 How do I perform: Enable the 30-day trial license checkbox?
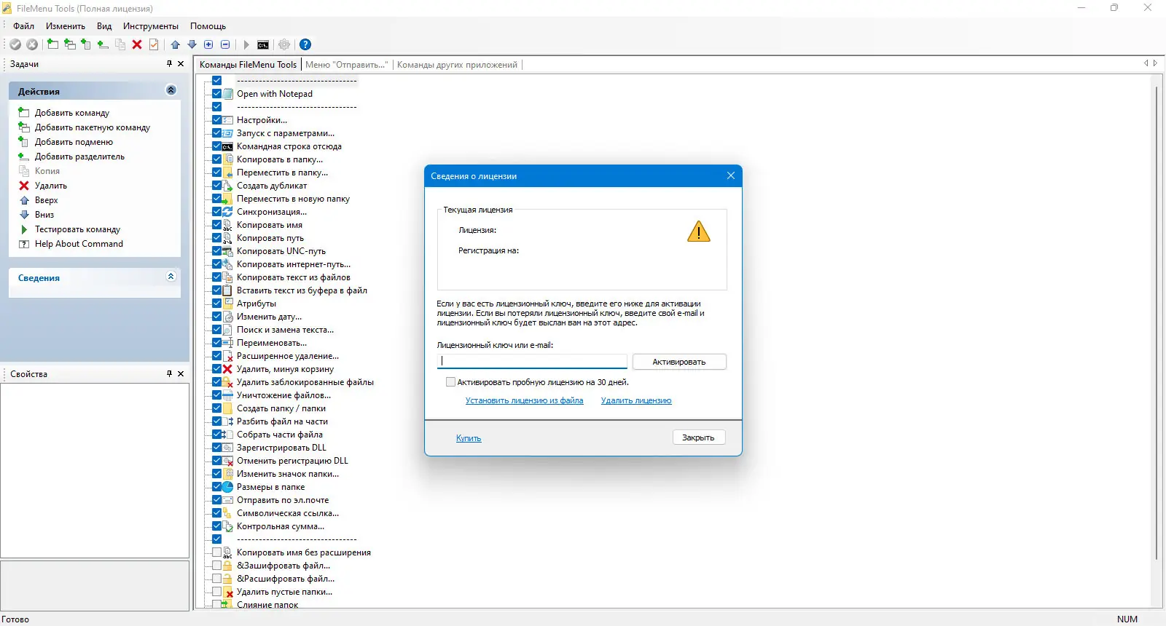coord(450,382)
